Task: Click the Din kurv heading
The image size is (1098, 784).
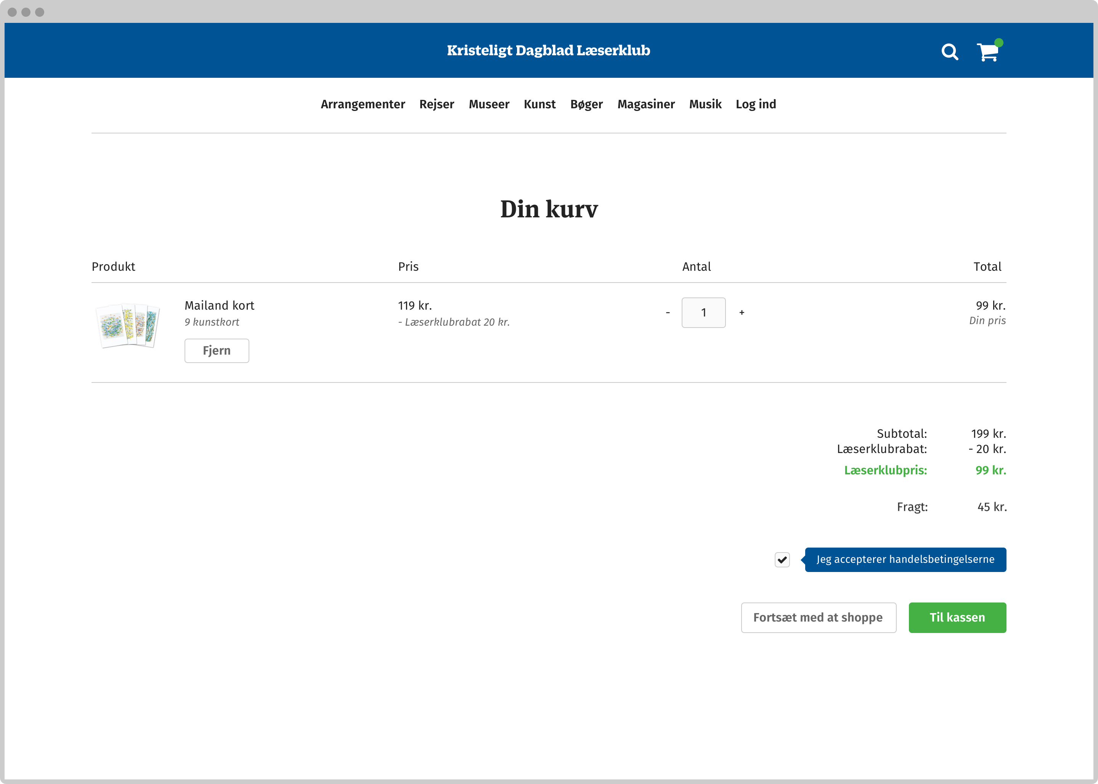Action: 549,209
